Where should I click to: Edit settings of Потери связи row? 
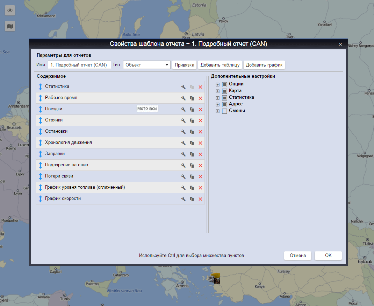[183, 177]
